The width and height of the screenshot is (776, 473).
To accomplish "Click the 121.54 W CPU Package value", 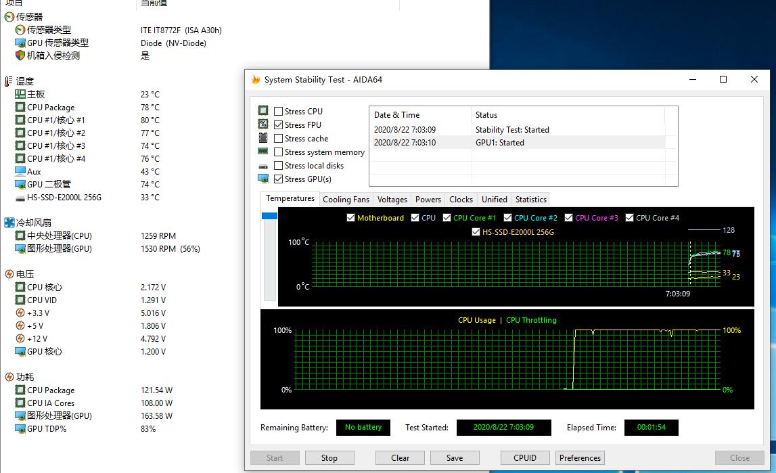I will click(x=156, y=390).
